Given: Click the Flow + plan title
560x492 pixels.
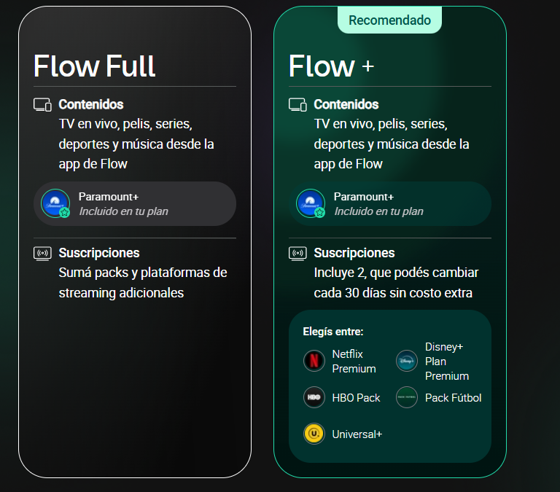Looking at the screenshot, I should coord(332,66).
